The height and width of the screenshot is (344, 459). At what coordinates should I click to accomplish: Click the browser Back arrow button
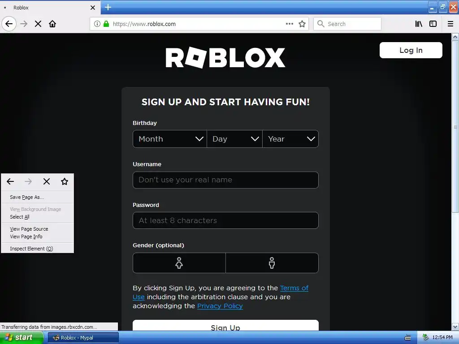pos(9,24)
